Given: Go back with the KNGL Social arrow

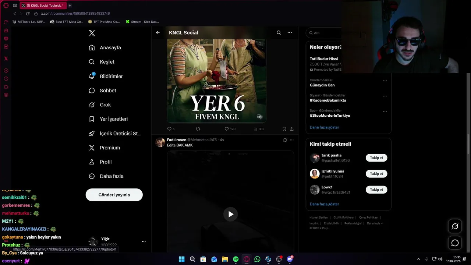Looking at the screenshot, I should pos(157,33).
